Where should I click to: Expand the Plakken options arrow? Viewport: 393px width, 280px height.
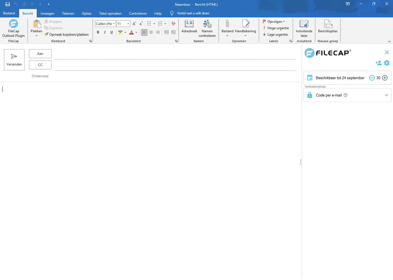point(36,36)
